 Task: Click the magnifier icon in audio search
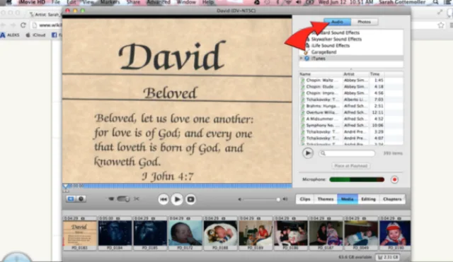click(x=323, y=153)
